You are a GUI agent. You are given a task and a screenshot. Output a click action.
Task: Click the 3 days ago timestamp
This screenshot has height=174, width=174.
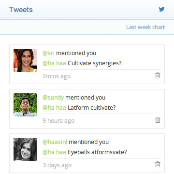(57, 165)
